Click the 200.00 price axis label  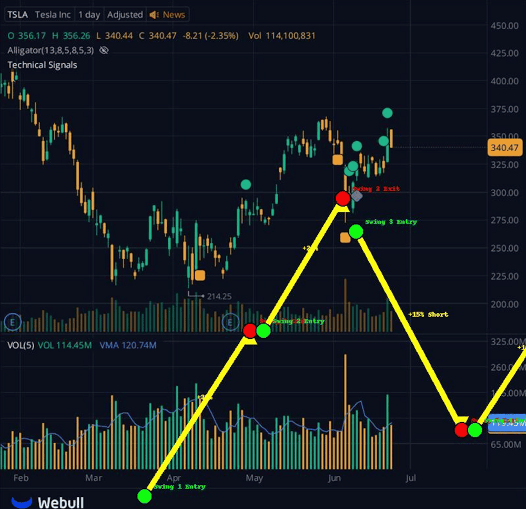(x=504, y=304)
